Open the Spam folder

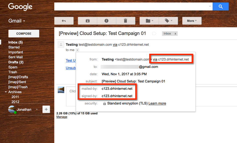coord(13,67)
